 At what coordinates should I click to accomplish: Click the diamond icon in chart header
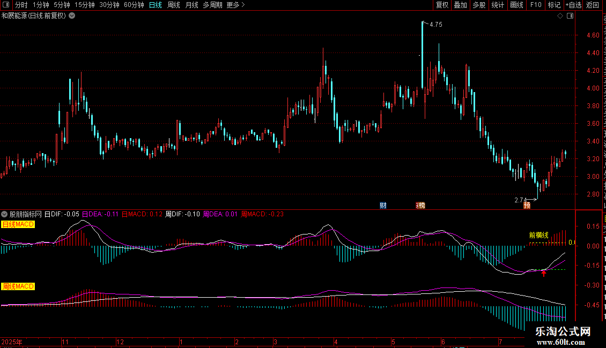[x=560, y=16]
